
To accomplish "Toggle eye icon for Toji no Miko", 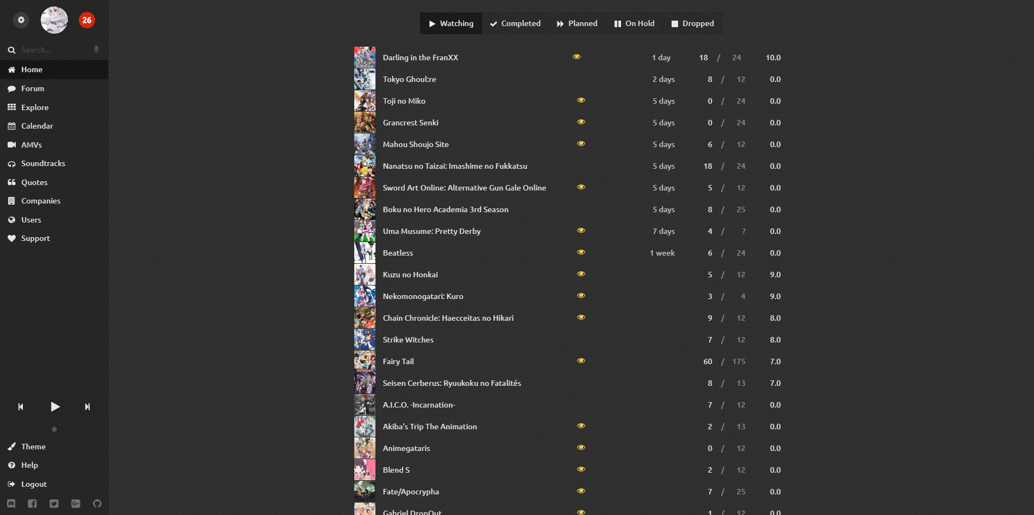I will coord(581,100).
